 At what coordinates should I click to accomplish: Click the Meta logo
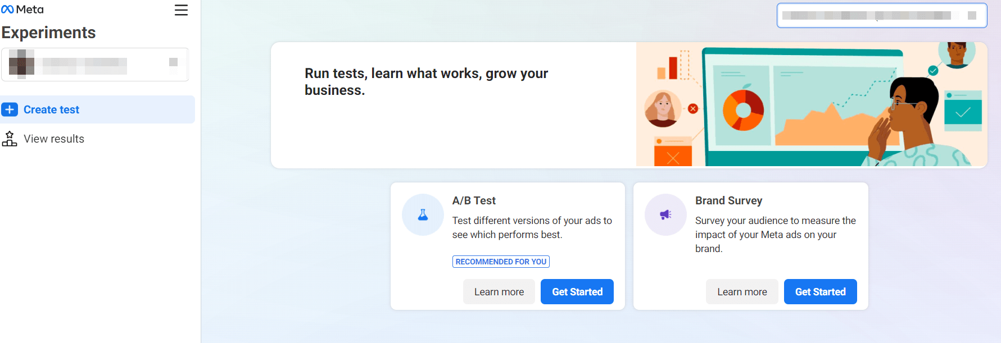tap(24, 8)
